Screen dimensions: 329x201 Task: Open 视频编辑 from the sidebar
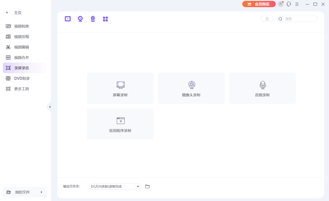[21, 47]
